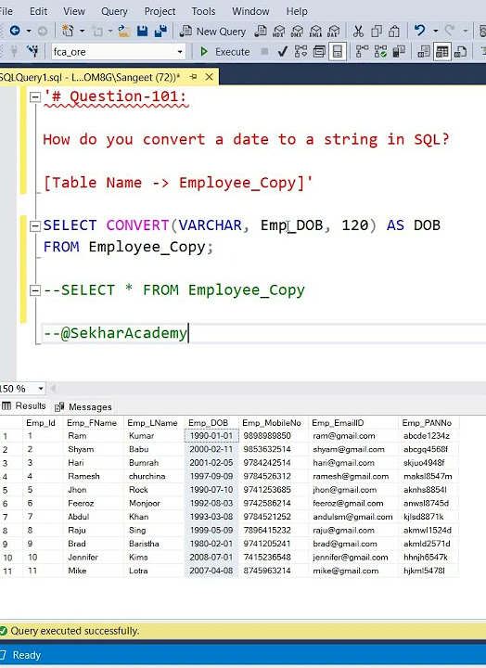Image resolution: width=486 pixels, height=668 pixels.
Task: Display the Estimated Execution Plan
Action: pyautogui.click(x=301, y=52)
